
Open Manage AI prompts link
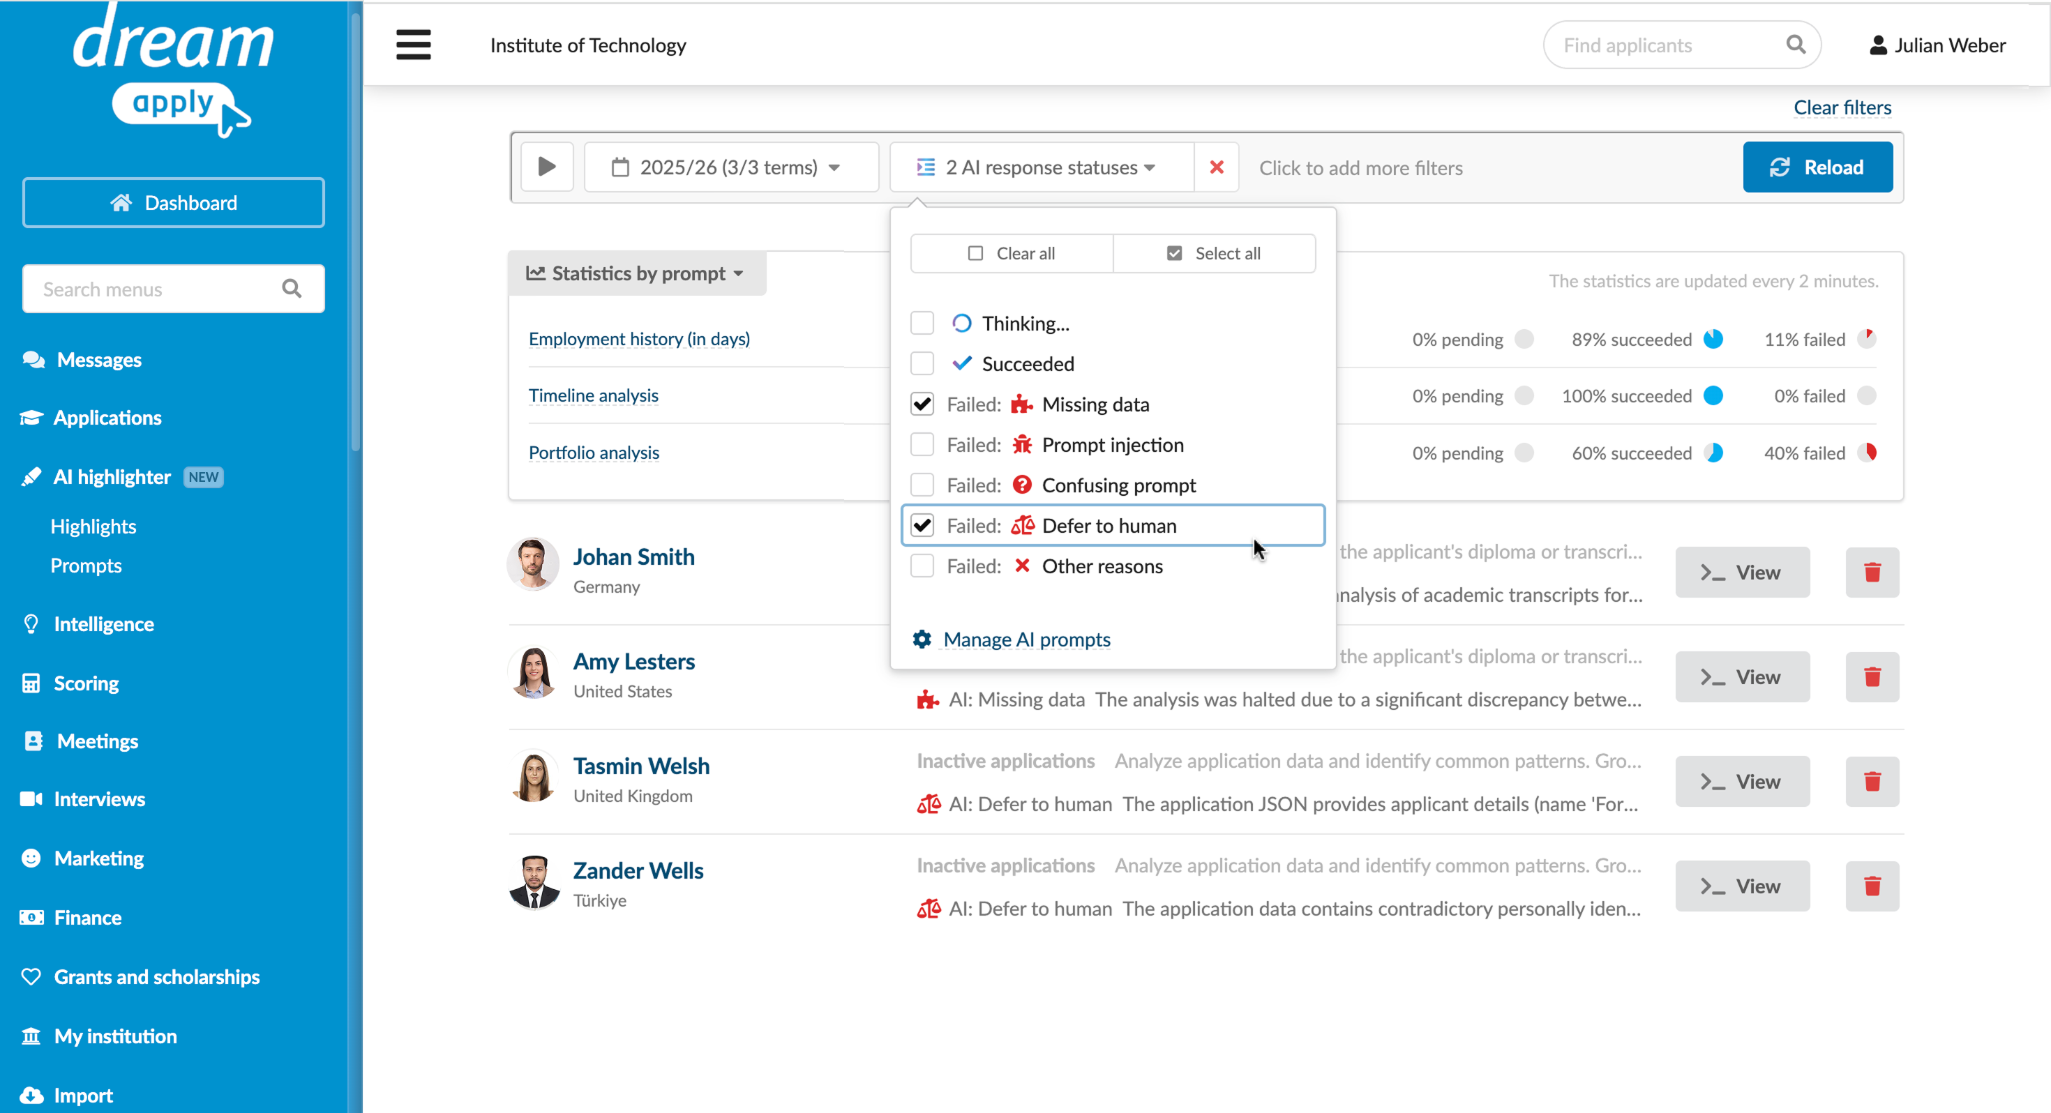(1026, 639)
